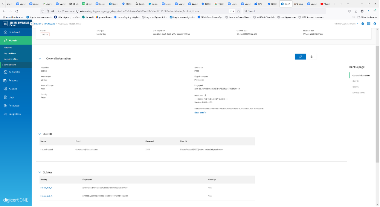This screenshot has height=207, width=380.
Task: Open the apps grid icon in header
Action: click(369, 24)
